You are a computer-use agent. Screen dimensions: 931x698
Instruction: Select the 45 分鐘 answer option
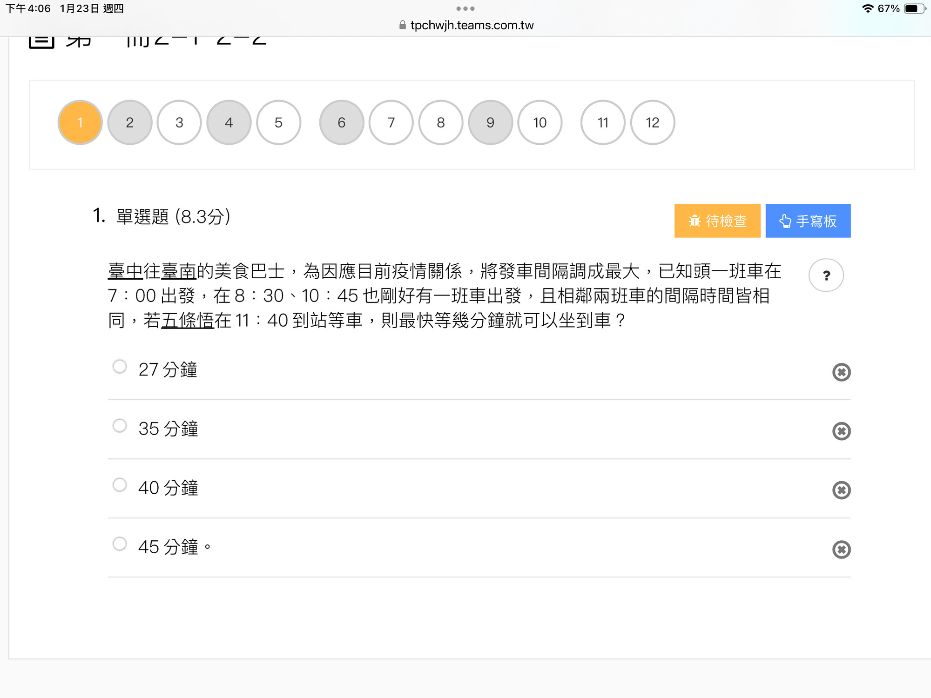[x=120, y=544]
